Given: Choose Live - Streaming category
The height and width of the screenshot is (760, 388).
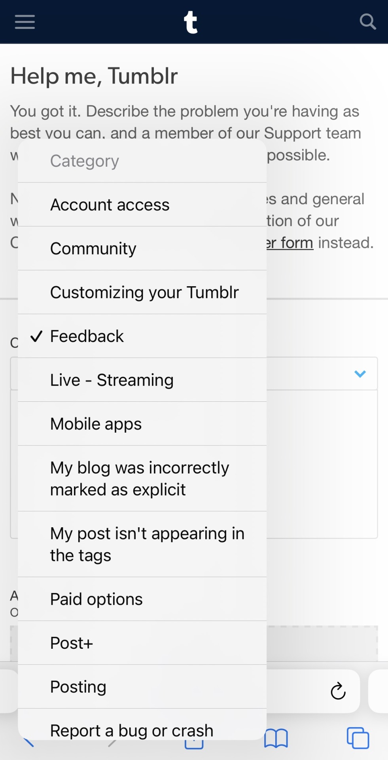Looking at the screenshot, I should pyautogui.click(x=112, y=380).
